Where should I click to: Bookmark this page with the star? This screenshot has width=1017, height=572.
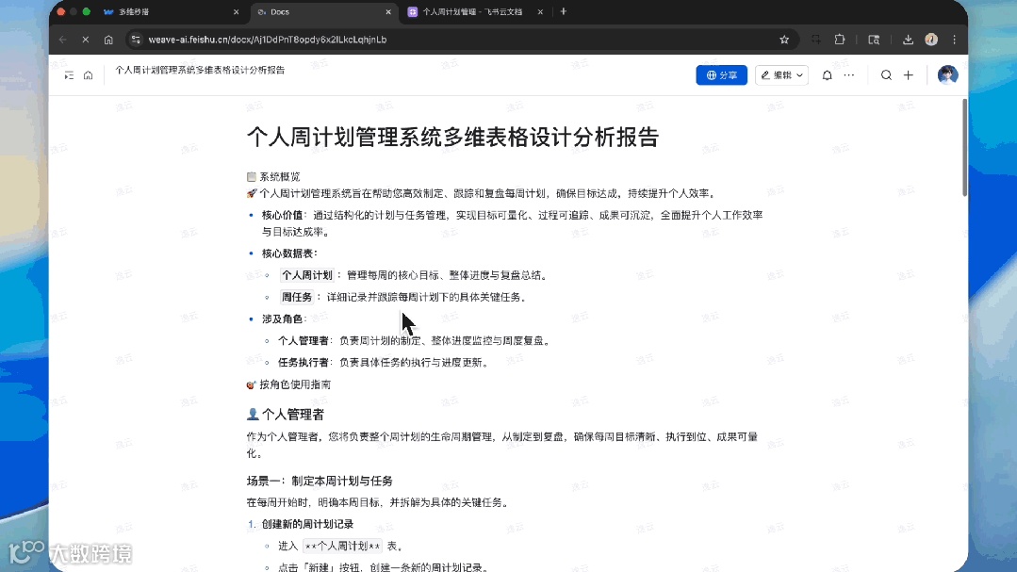784,40
